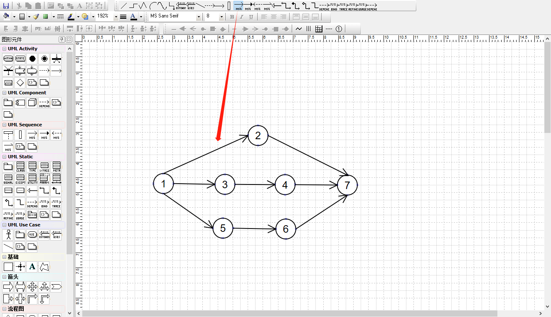Pick the sine curve line tool
Viewport: 551px width, 317px height.
[162, 6]
